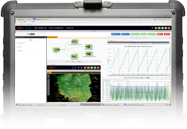
Task: Click the blue Back to list button
Action: (116, 34)
